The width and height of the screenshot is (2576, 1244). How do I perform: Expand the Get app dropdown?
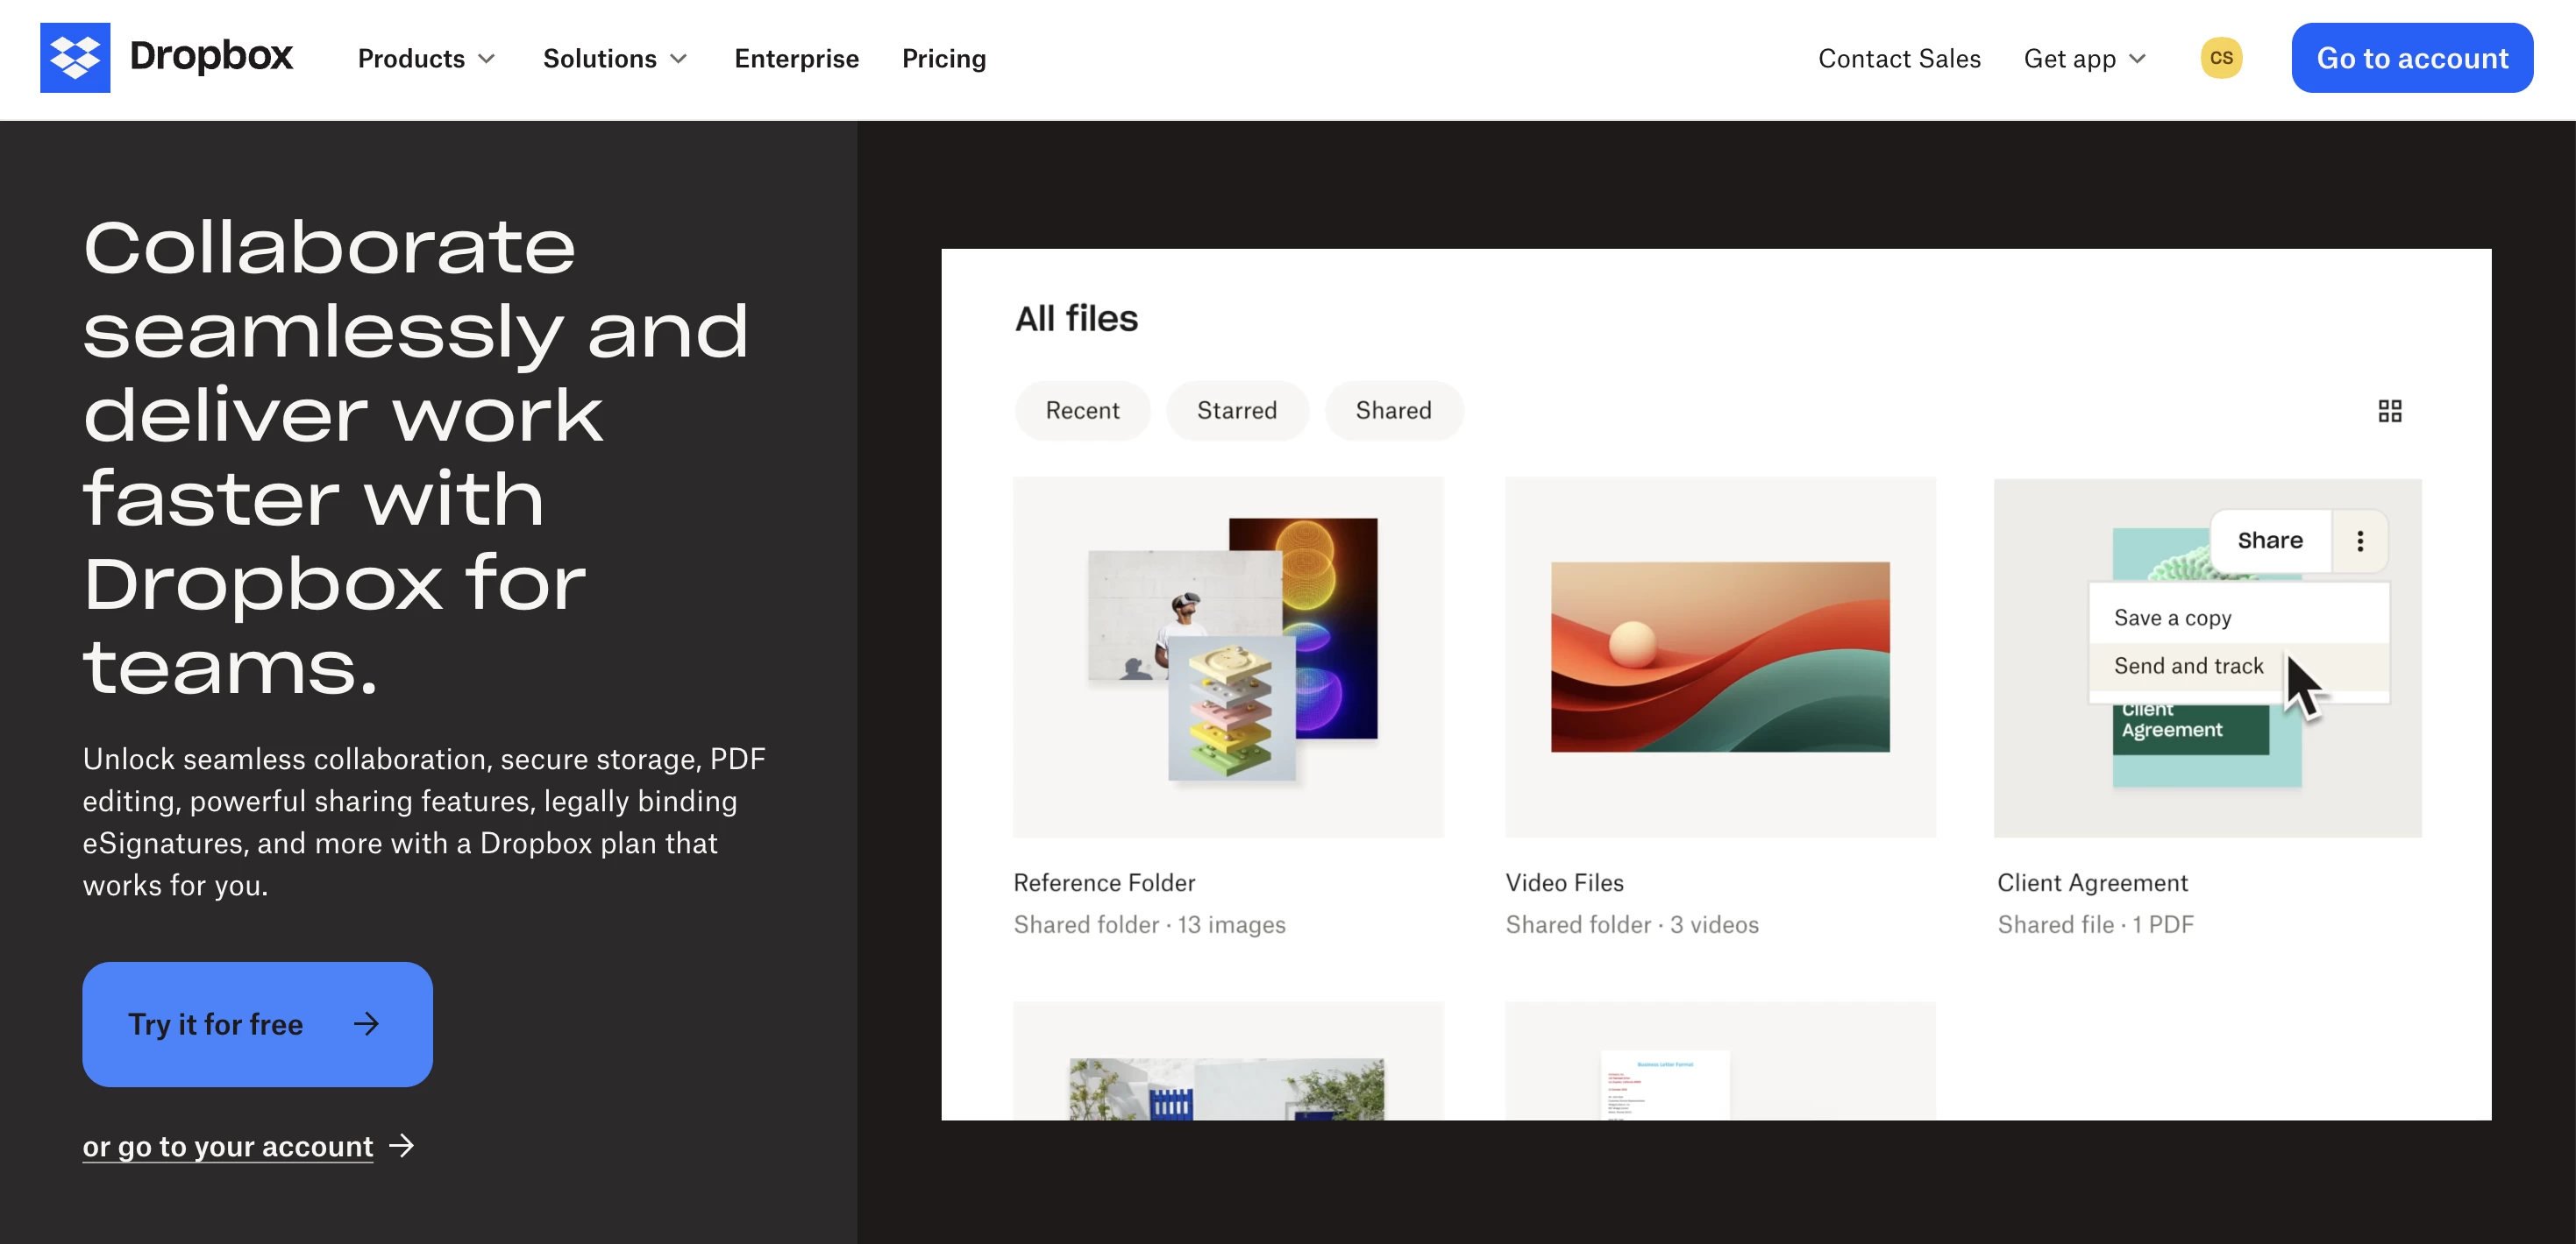2085,59
